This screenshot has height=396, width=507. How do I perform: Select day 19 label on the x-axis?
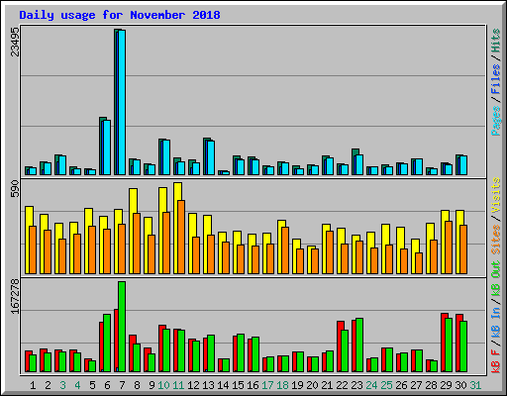(x=297, y=385)
